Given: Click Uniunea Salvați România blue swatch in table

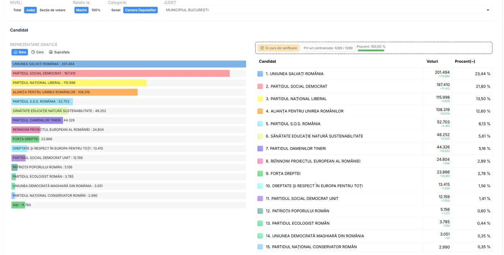Looking at the screenshot, I should (260, 74).
